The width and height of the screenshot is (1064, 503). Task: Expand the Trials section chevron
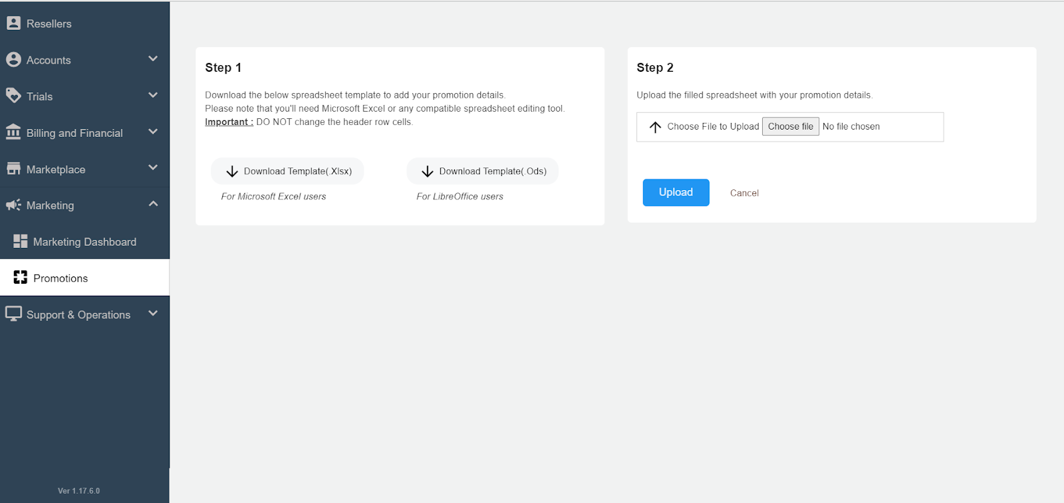tap(153, 96)
